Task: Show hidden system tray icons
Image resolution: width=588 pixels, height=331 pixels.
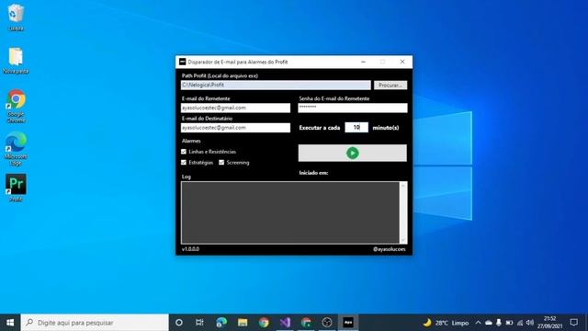Action: pos(478,323)
